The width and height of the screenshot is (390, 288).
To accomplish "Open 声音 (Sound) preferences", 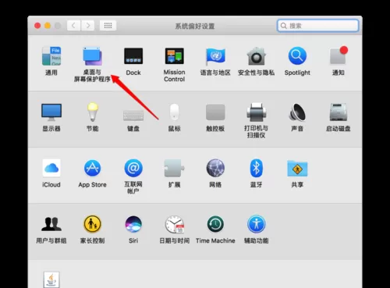I will [x=297, y=112].
